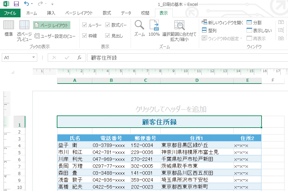Click the Redo arrow icon
The image size is (288, 191).
click(x=40, y=3)
